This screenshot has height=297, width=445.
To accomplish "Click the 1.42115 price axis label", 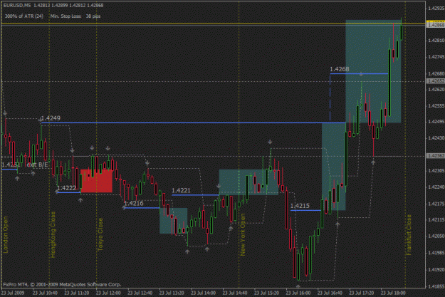I will [x=436, y=220].
